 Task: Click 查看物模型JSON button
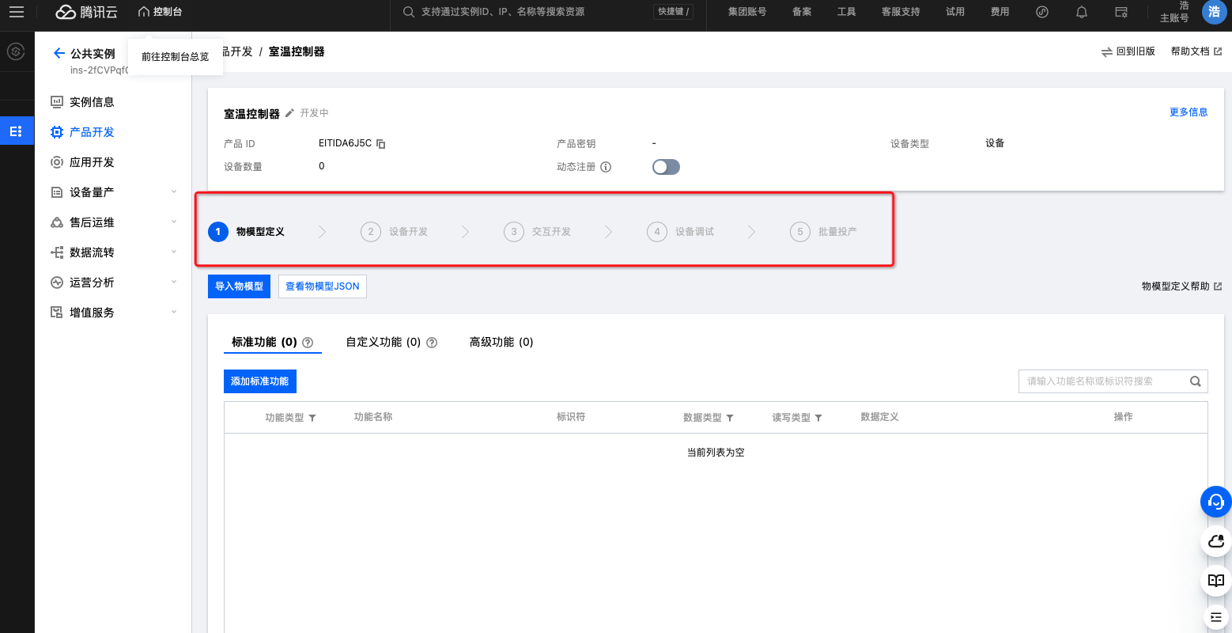click(322, 286)
